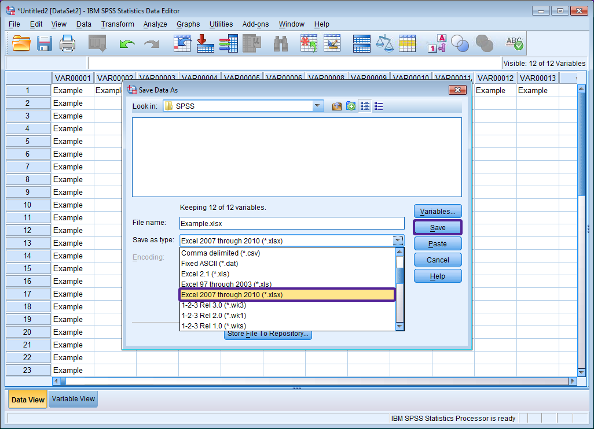
Task: Click the File name input field
Action: 292,223
